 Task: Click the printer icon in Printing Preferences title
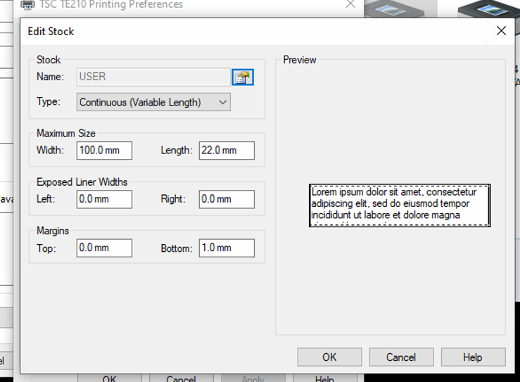coord(27,5)
